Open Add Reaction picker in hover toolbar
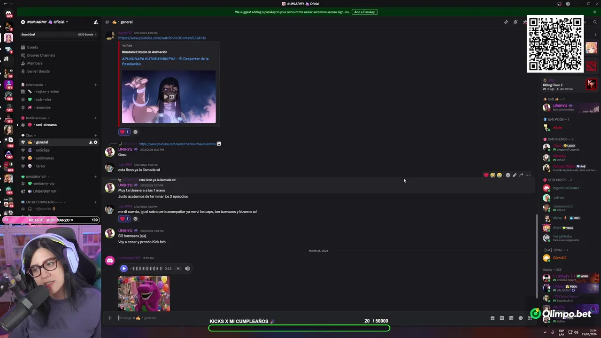Screen dimensions: 601x338 (x=508, y=175)
